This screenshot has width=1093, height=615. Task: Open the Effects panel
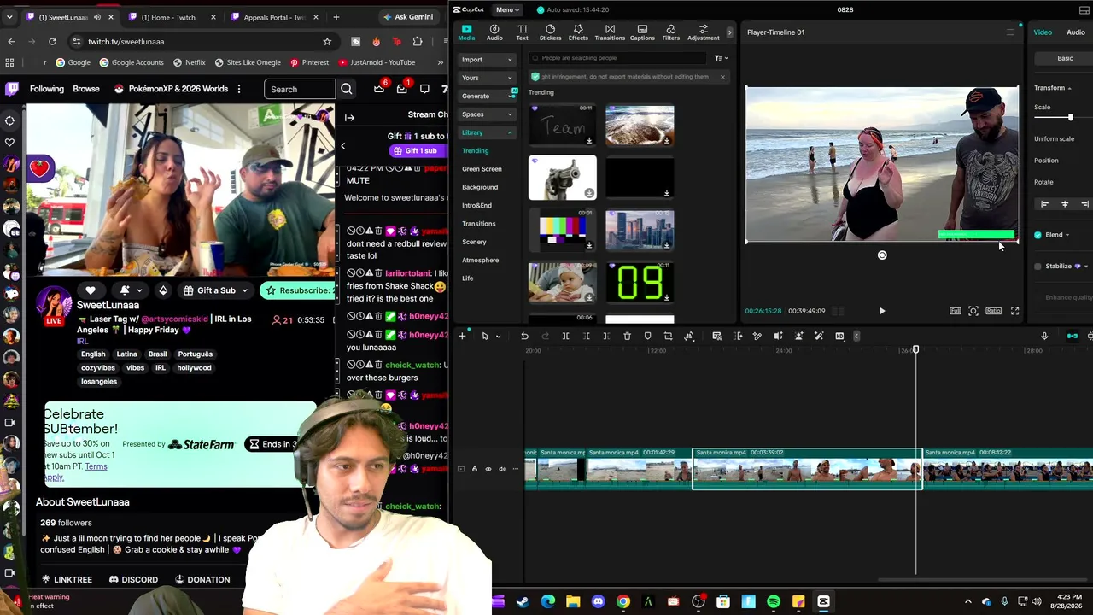[578, 32]
